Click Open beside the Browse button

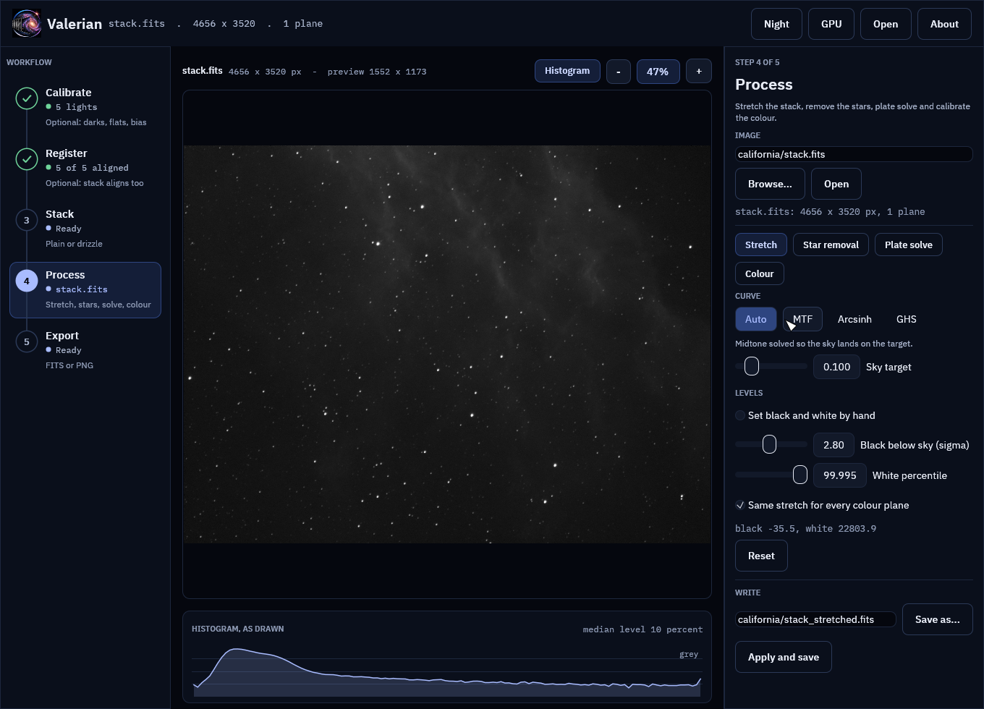click(x=836, y=184)
